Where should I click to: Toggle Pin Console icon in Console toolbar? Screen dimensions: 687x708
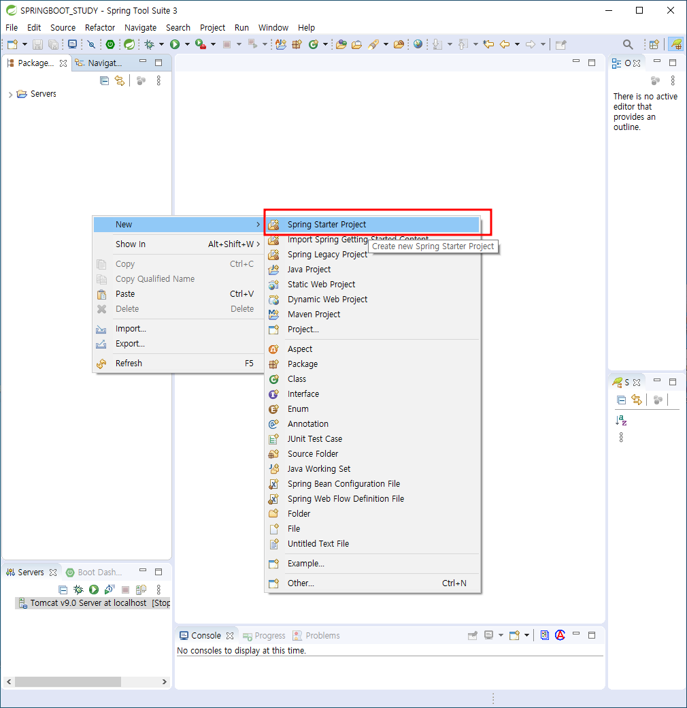472,635
